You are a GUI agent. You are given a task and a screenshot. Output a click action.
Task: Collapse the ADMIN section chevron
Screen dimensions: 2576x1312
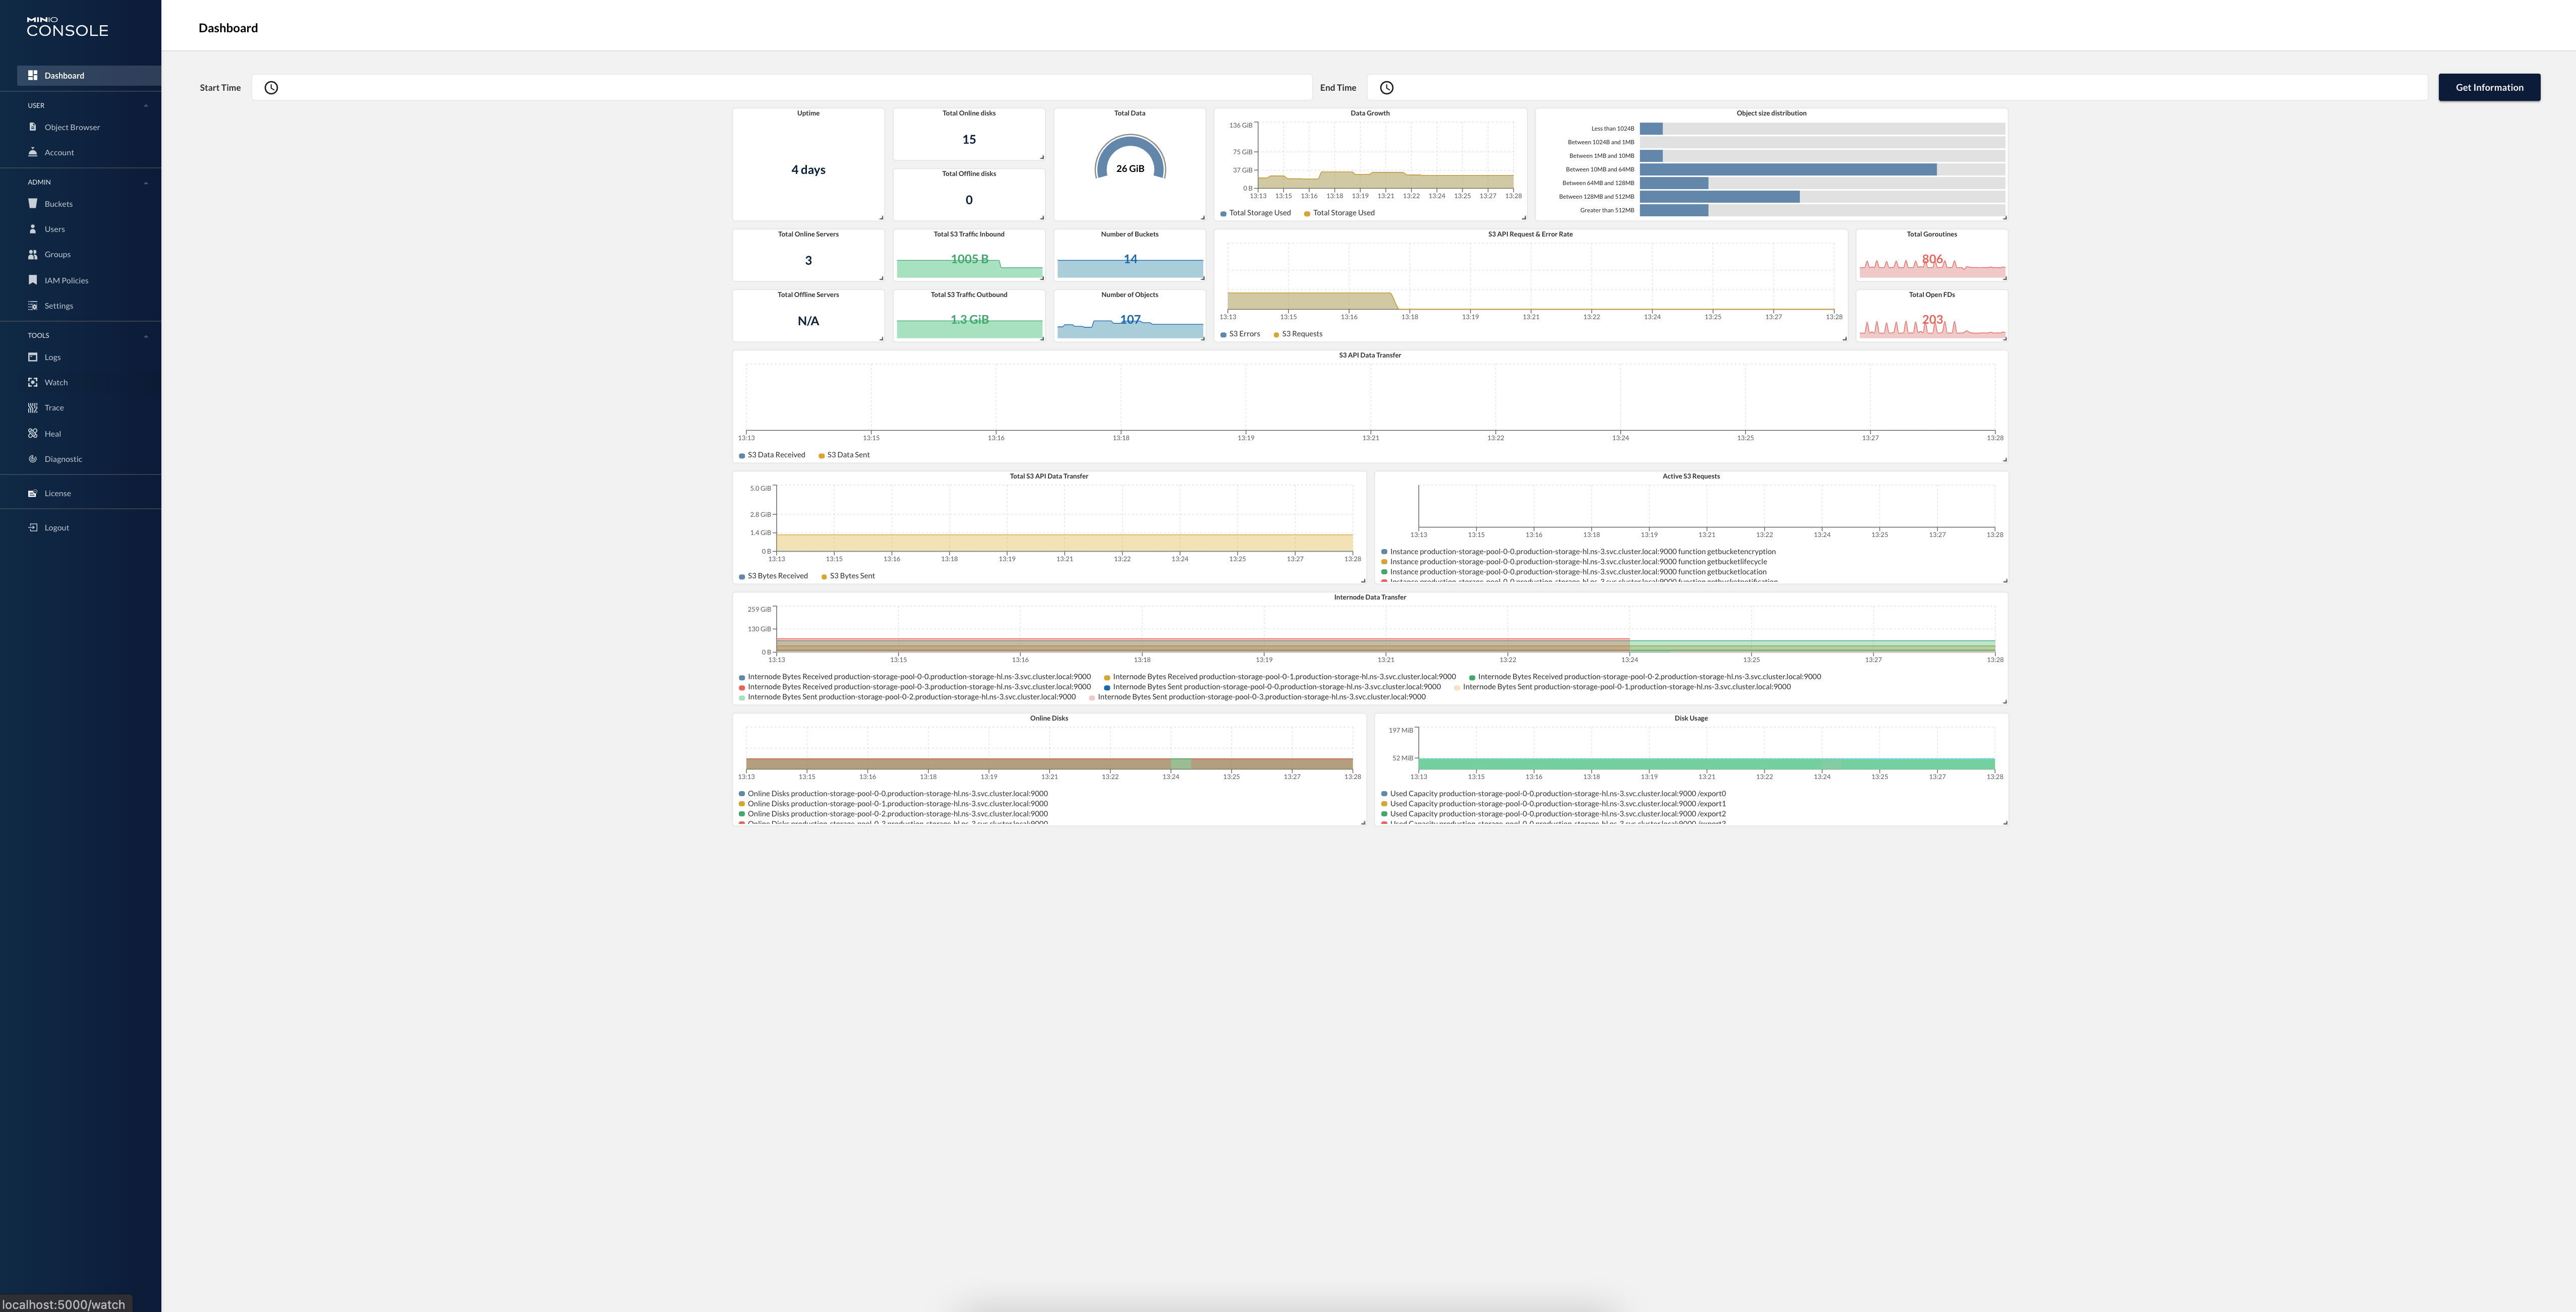point(146,183)
